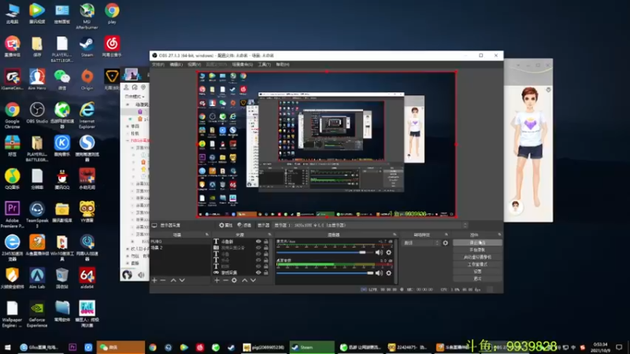The width and height of the screenshot is (630, 354).
Task: Click the Exit button in Controls
Action: (x=477, y=278)
